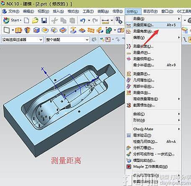The width and height of the screenshot is (191, 186).
Task: Open the 没有选择过滤器 selection filter dropdown
Action: (22, 40)
